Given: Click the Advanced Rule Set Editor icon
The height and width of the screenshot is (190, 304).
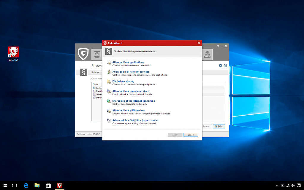Looking at the screenshot, I should click(109, 121).
